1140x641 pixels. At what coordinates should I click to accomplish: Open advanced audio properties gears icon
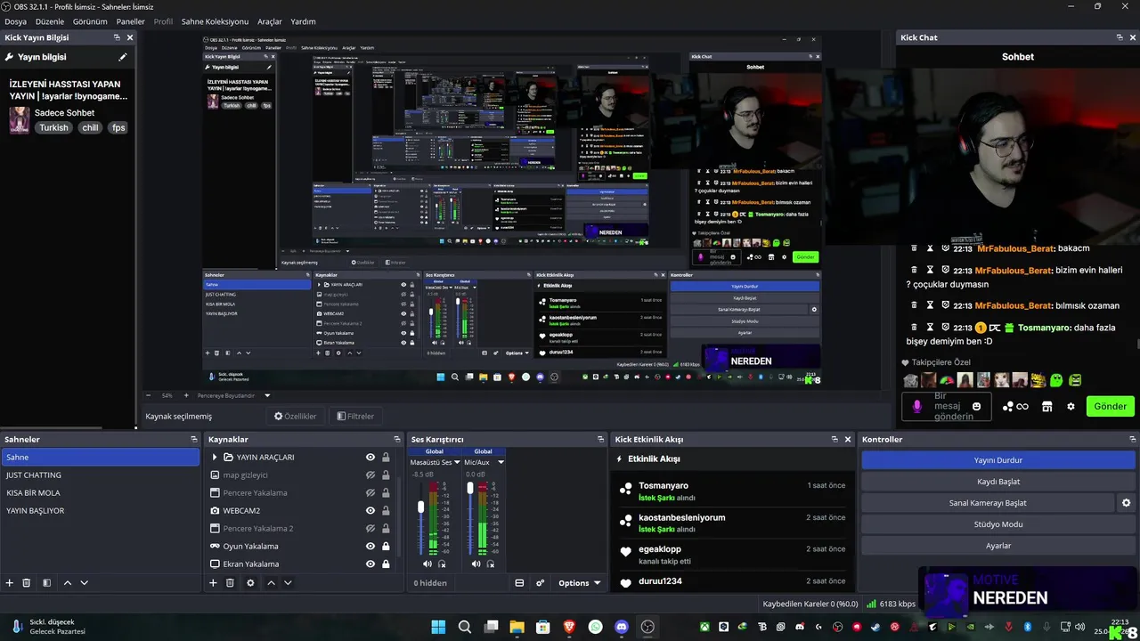[540, 583]
